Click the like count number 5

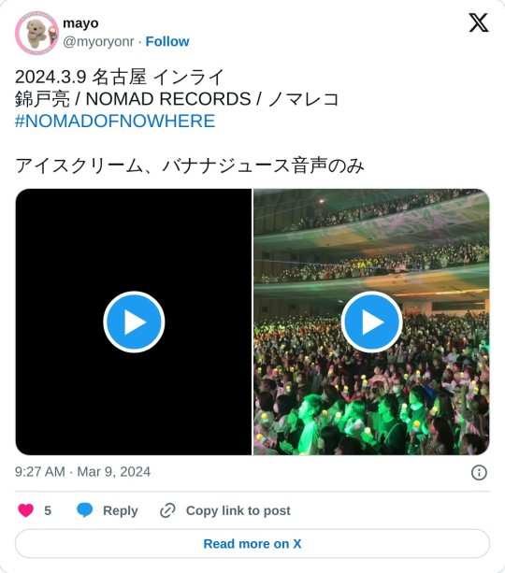coord(48,510)
